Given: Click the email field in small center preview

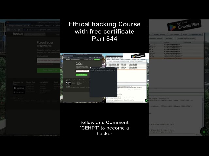Looking at the screenshot, I should pyautogui.click(x=82, y=71).
